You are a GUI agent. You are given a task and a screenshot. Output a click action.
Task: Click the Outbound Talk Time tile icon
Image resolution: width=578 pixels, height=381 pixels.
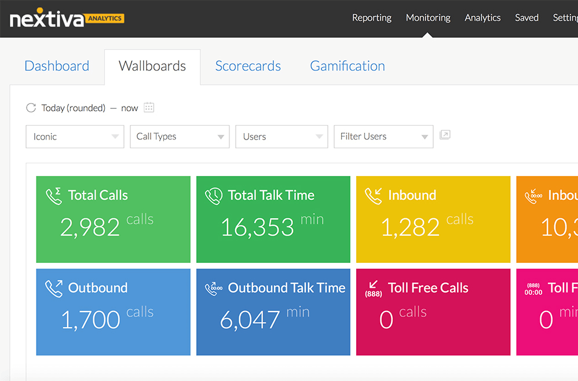pos(214,288)
